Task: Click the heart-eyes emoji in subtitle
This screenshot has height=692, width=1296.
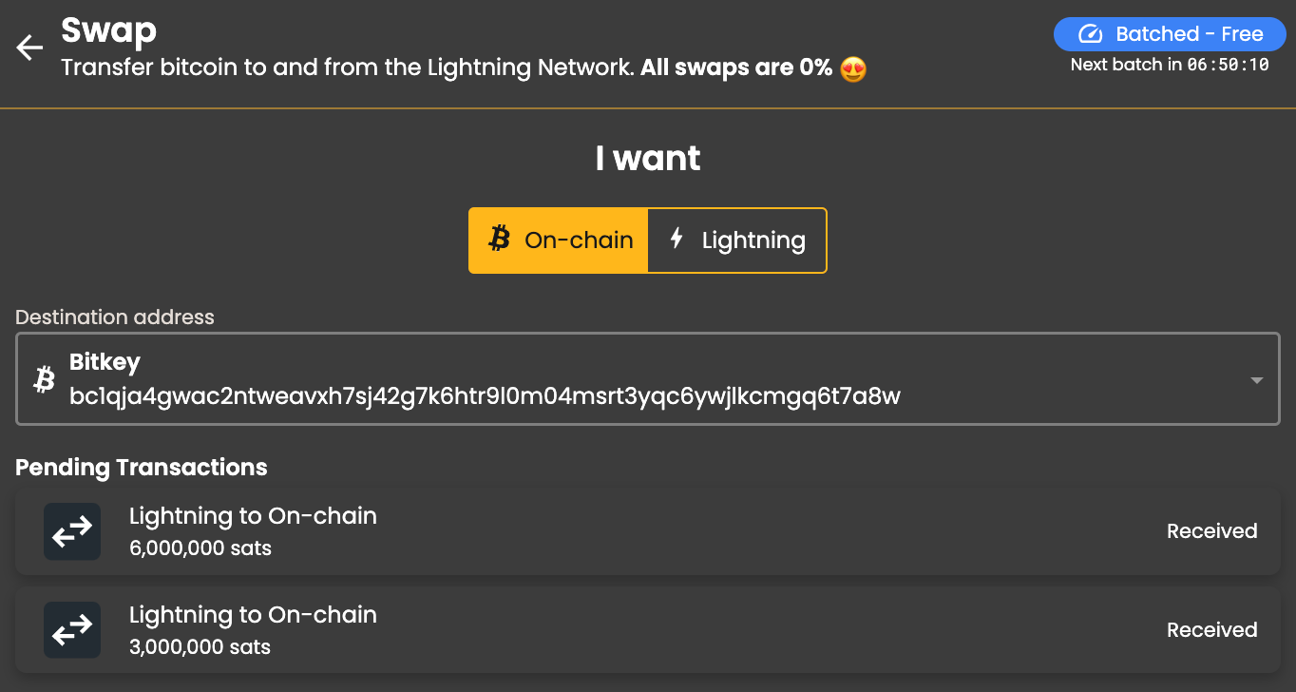Action: pos(853,68)
